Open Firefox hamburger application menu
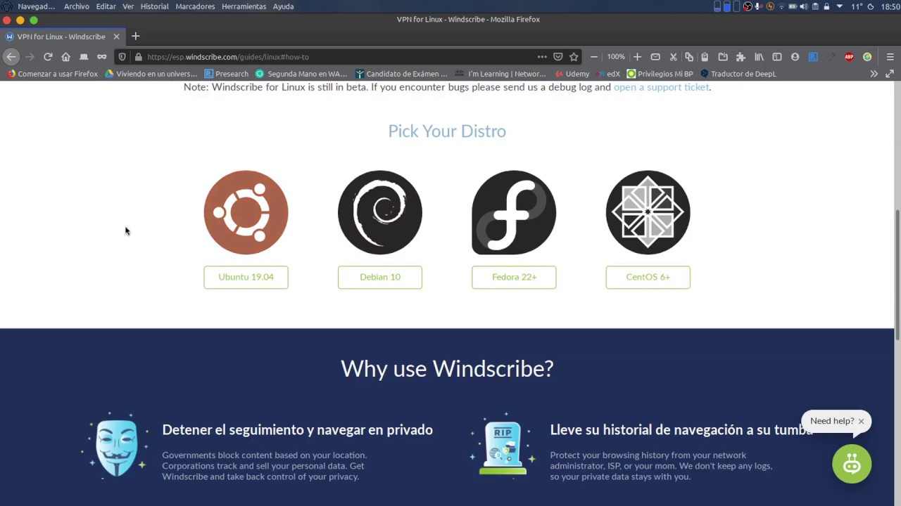Viewport: 901px width, 506px height. pyautogui.click(x=890, y=57)
